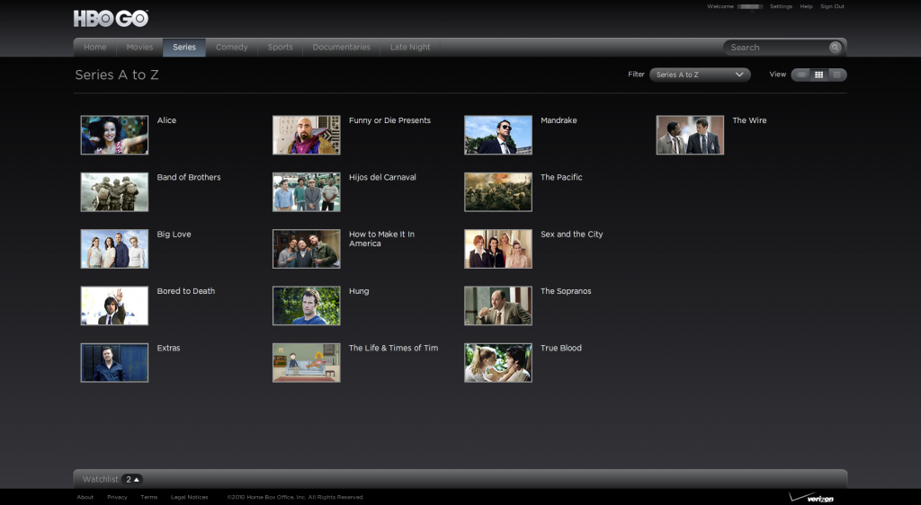Open the Band of Brothers thumbnail
This screenshot has height=505, width=921.
[114, 191]
